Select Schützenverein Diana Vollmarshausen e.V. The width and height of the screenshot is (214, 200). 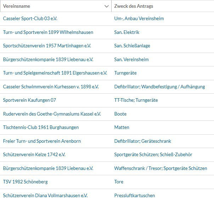tap(45, 195)
